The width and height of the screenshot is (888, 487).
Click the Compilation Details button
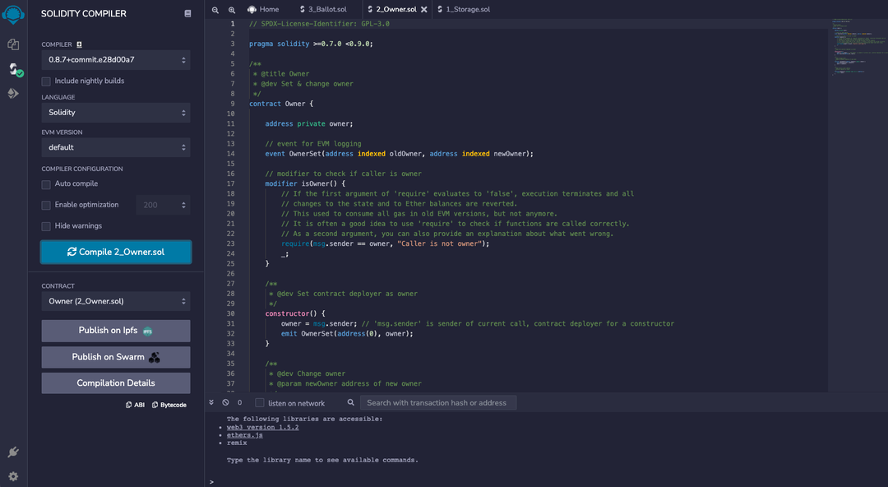point(116,383)
